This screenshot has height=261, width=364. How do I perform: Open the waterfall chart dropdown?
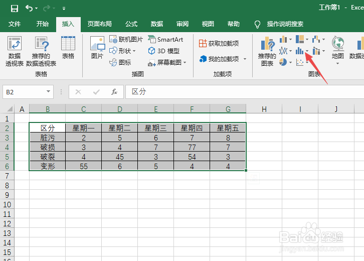click(323, 40)
